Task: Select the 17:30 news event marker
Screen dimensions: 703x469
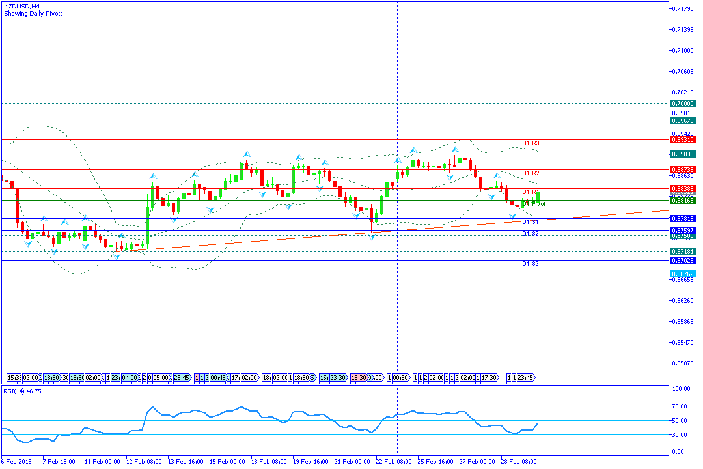Action: (489, 377)
